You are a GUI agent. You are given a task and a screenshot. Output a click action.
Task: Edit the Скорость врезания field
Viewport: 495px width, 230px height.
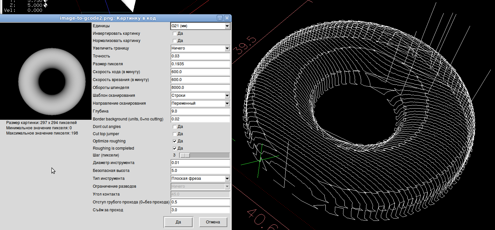click(x=200, y=80)
